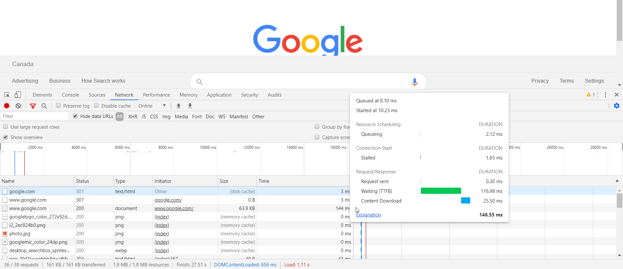Open the Performance tab

(156, 95)
